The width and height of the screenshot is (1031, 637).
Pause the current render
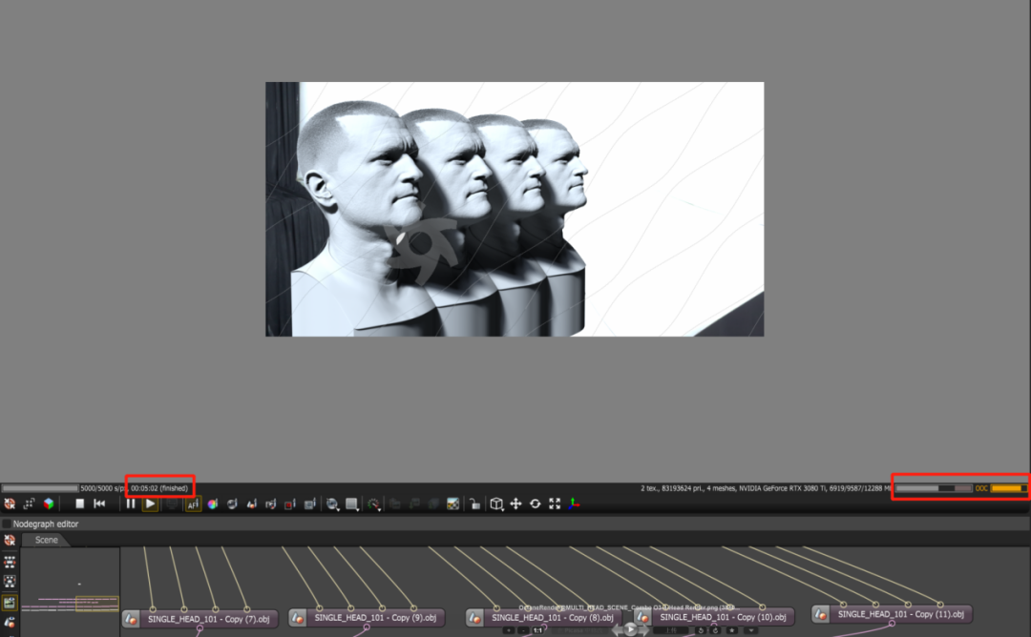coord(131,503)
